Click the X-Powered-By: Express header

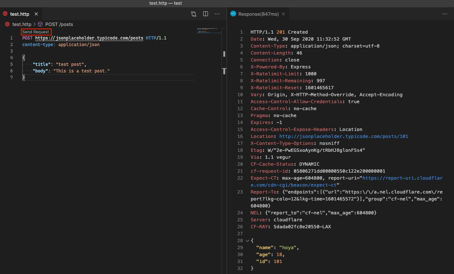[280, 67]
